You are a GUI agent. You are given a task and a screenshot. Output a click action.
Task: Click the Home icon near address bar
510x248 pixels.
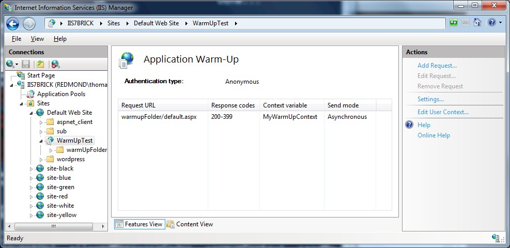477,22
